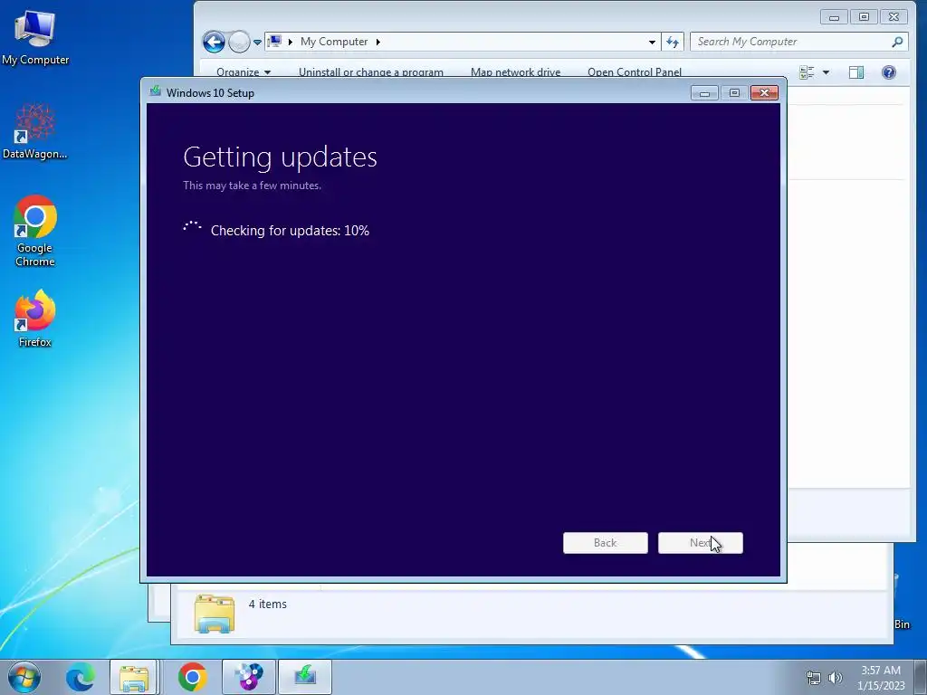Open Chrome from the taskbar
The width and height of the screenshot is (927, 695).
(x=192, y=677)
